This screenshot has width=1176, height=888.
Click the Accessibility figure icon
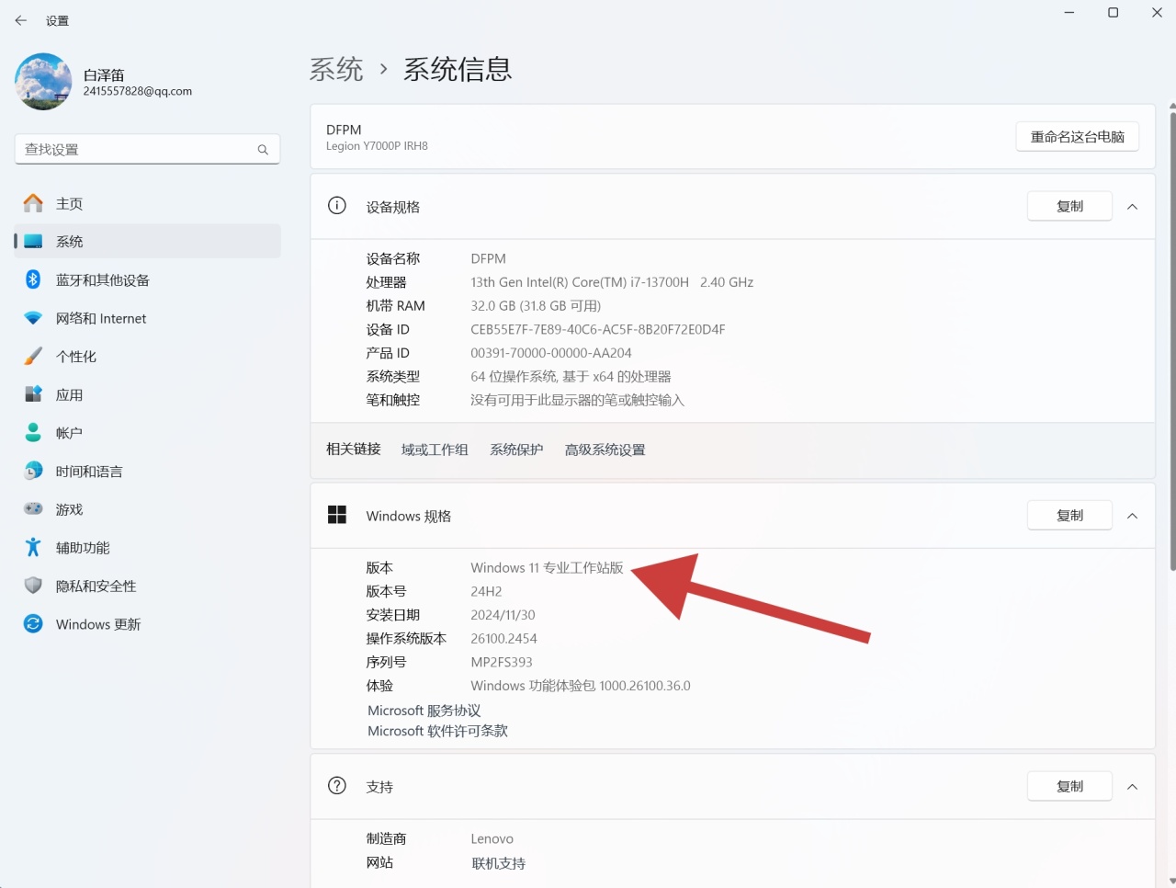coord(33,547)
